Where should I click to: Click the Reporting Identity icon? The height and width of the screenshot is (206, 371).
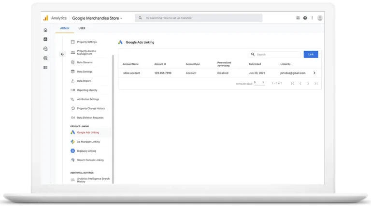[x=72, y=90]
